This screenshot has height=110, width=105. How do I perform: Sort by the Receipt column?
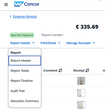(81, 70)
